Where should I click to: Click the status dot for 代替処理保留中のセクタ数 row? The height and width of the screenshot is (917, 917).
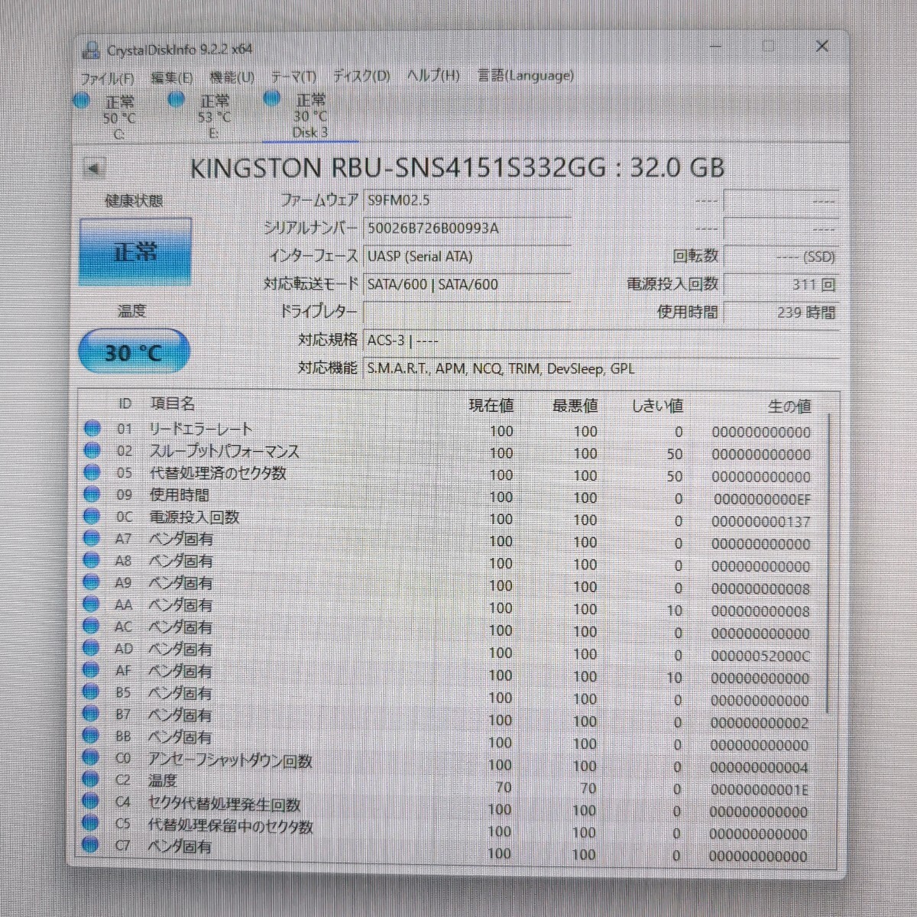click(x=91, y=823)
